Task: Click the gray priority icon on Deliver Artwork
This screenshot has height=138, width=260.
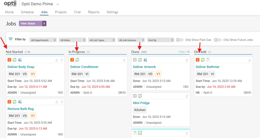Action: (135, 60)
